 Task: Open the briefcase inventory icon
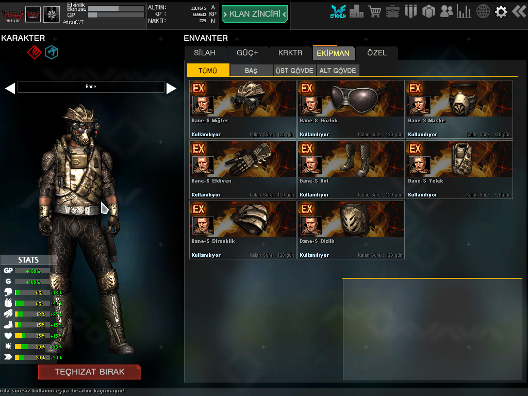392,12
